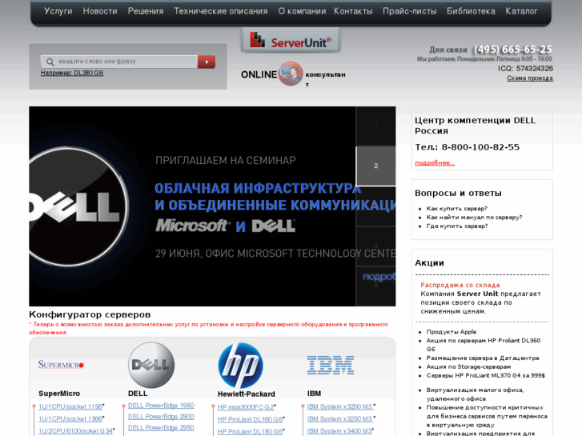
Task: Open 'Как найти мануал по серверу?' question
Action: (474, 217)
